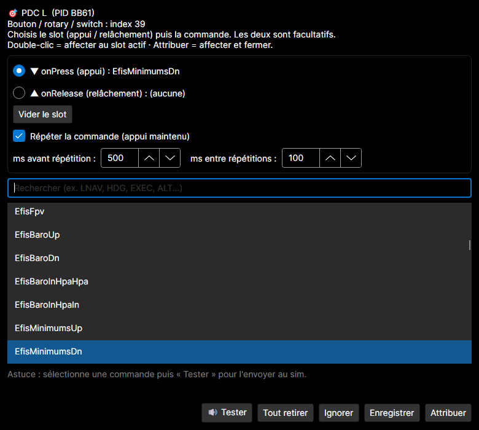Click the Tester button with speaker icon
Viewport: 479px width, 430px height.
point(227,413)
